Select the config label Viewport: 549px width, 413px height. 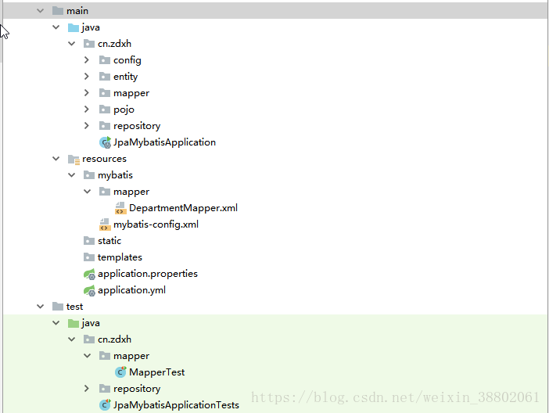click(x=127, y=60)
